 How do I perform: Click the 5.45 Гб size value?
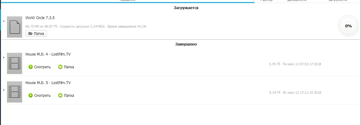[275, 64]
